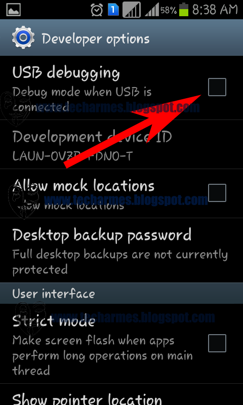Tap the first signal strength bars icon
The image size is (243, 405).
132,10
